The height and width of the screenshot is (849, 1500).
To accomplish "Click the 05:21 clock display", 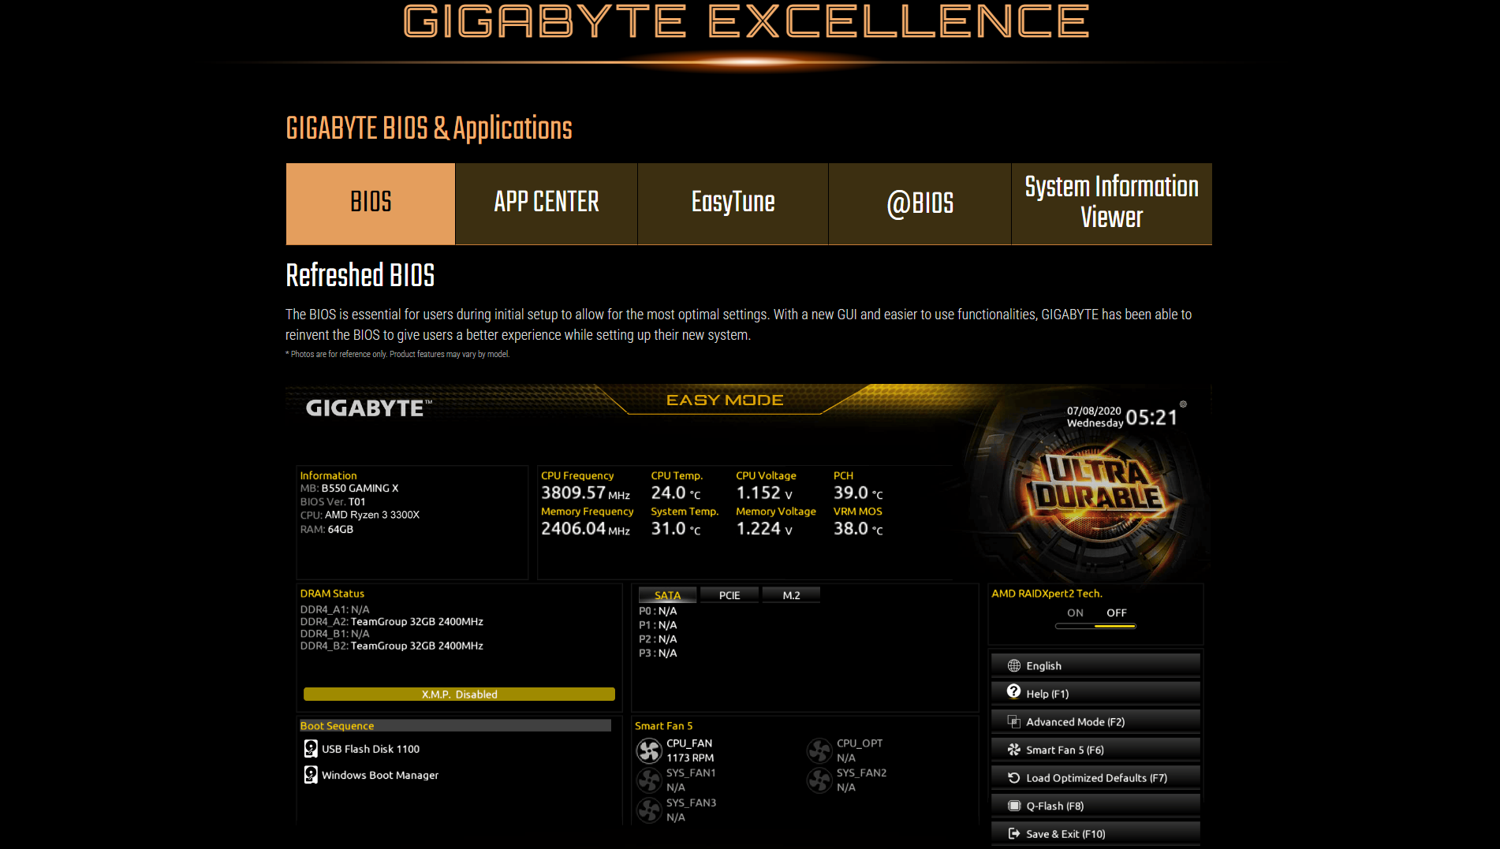I will (x=1151, y=418).
